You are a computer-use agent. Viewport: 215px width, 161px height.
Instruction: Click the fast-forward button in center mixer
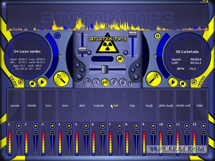coord(120,59)
